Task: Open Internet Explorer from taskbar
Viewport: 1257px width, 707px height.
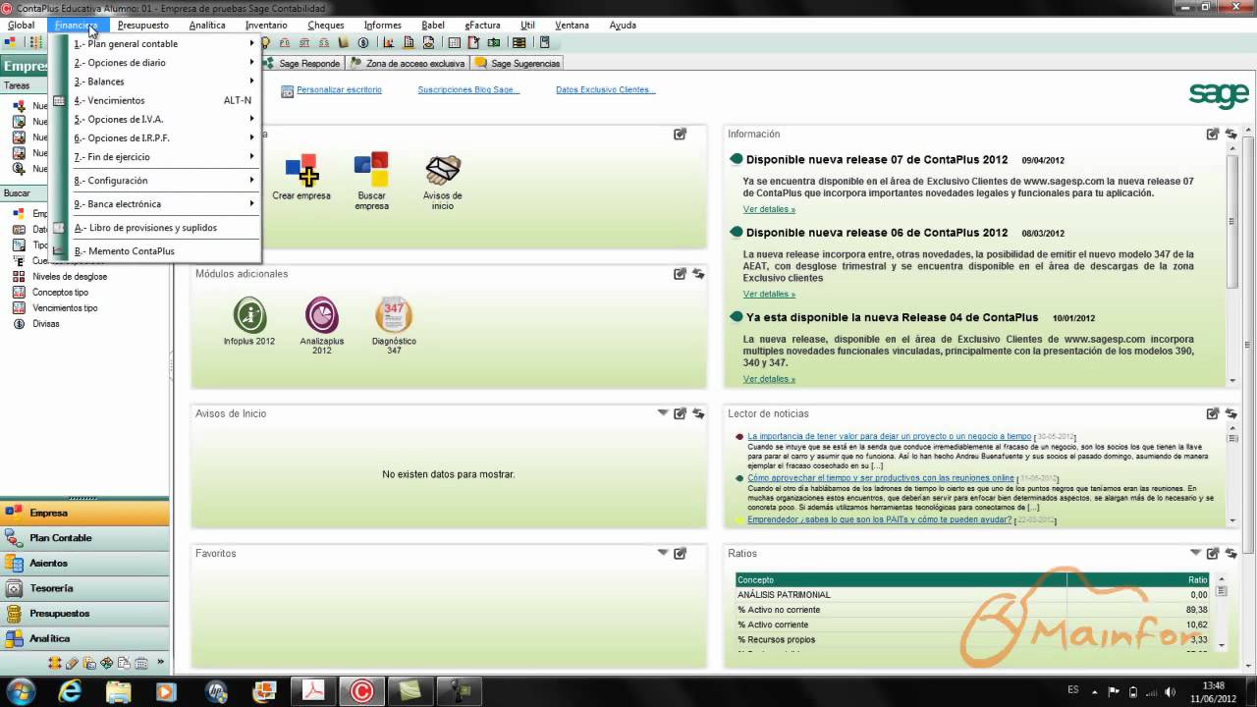Action: 71,690
